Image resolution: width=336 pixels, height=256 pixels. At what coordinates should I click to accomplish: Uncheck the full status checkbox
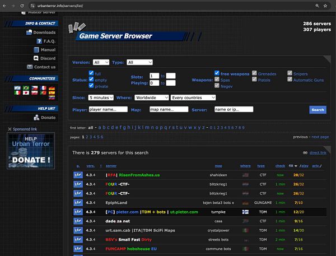click(x=91, y=73)
